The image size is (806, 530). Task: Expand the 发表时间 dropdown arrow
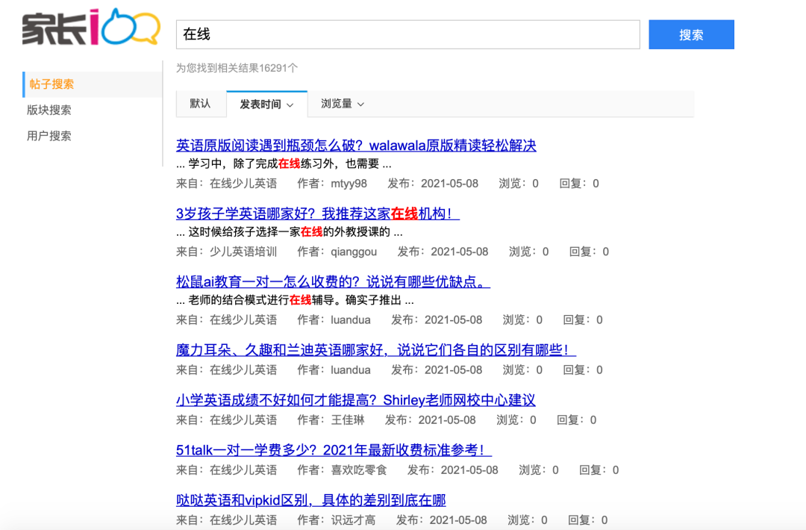(x=290, y=105)
